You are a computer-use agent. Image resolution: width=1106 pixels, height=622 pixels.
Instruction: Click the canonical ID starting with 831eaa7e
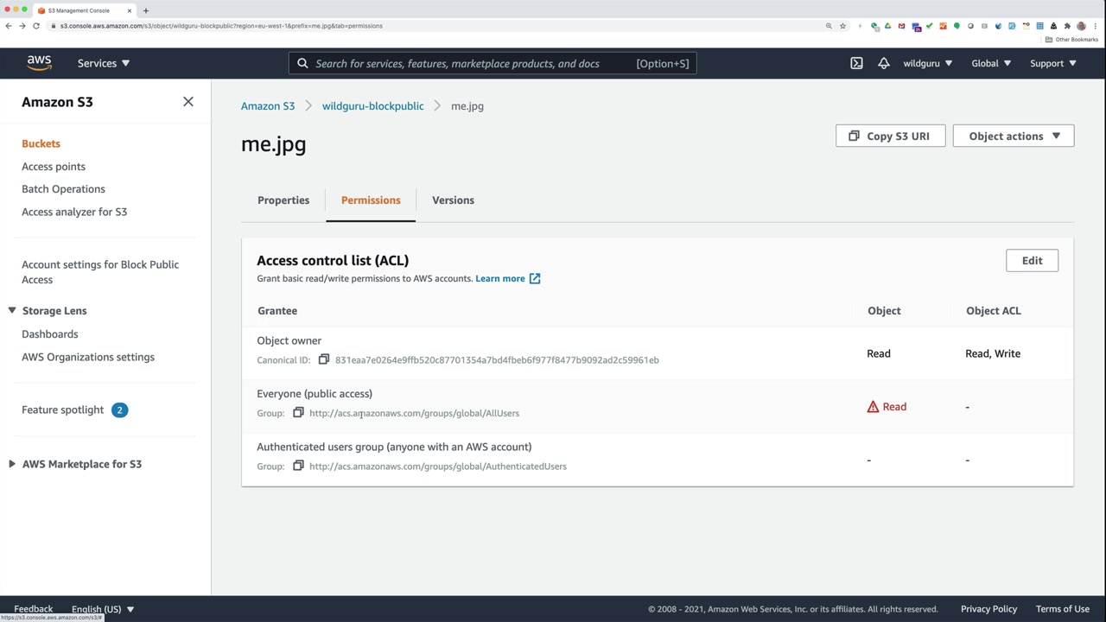(497, 360)
